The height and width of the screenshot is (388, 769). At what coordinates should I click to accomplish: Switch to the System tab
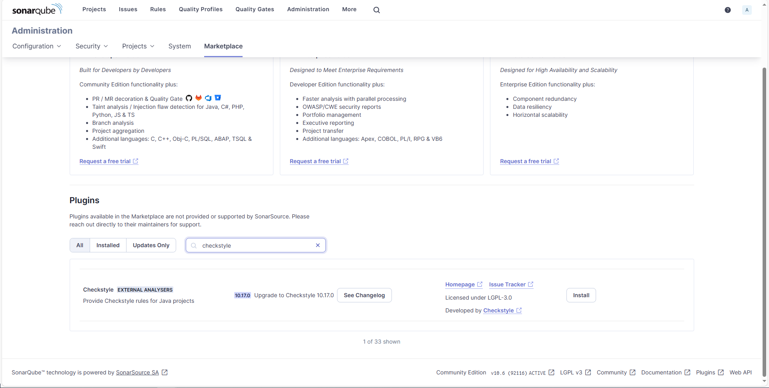pos(180,46)
